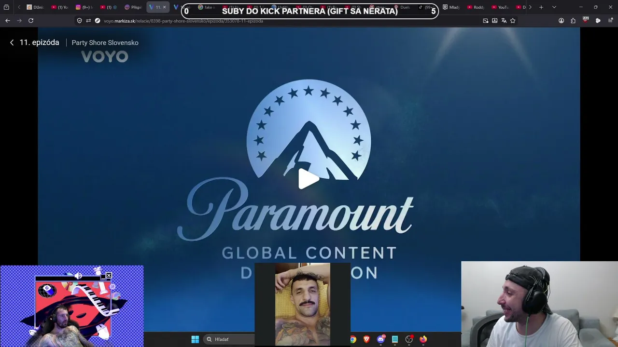The height and width of the screenshot is (347, 618).
Task: Open the round icon with red notification dot in taskbar
Action: click(409, 339)
